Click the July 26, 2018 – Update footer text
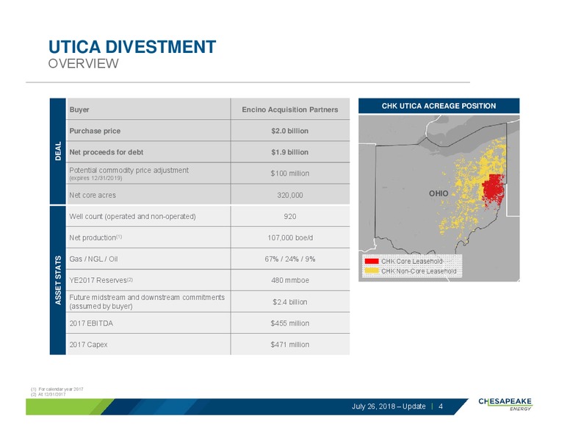This screenshot has width=570, height=441. (x=389, y=406)
